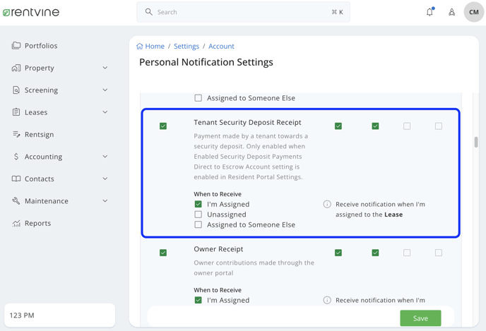Open the CM user avatar menu

pos(473,12)
